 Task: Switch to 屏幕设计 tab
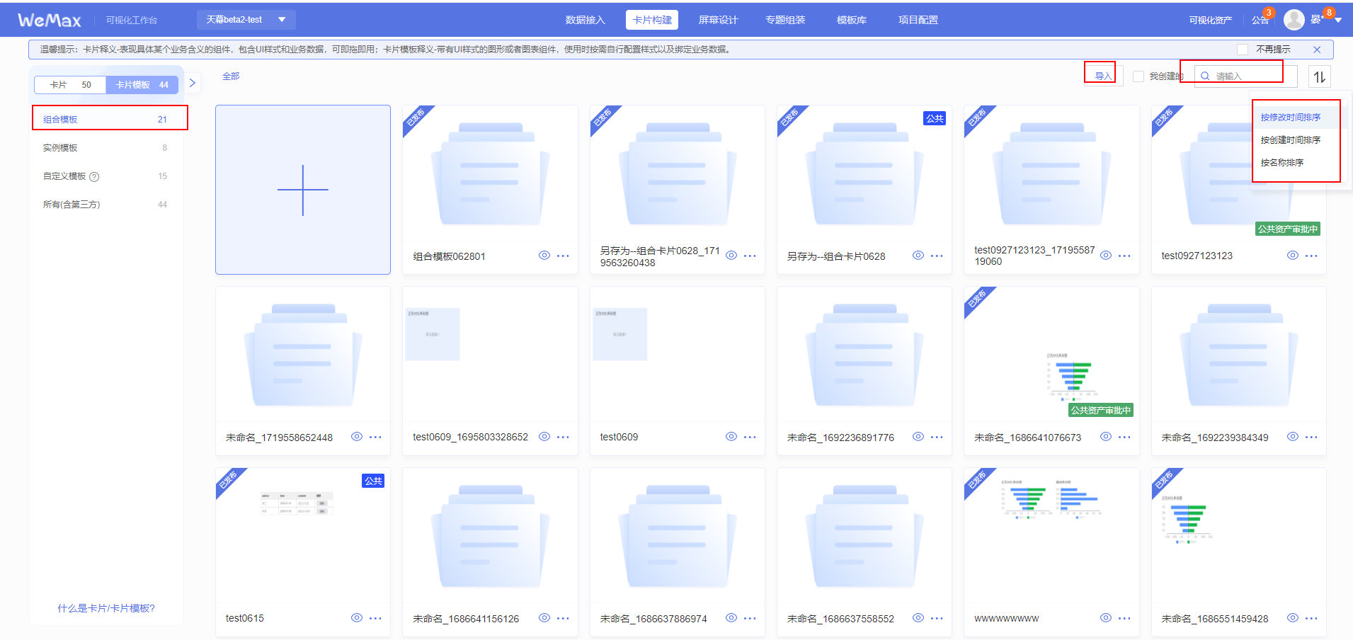[x=718, y=20]
